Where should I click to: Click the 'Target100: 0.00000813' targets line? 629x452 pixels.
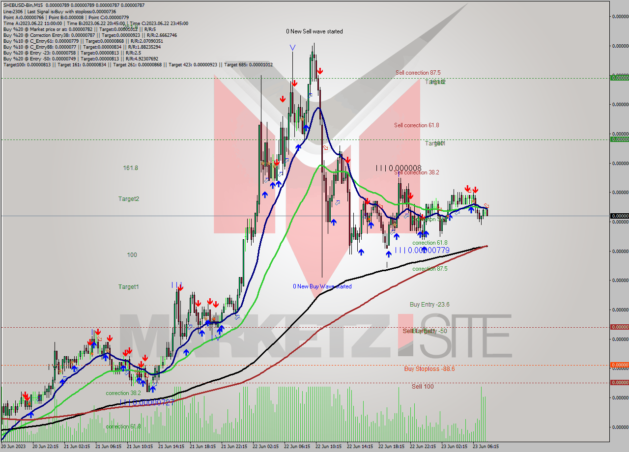tap(138, 64)
